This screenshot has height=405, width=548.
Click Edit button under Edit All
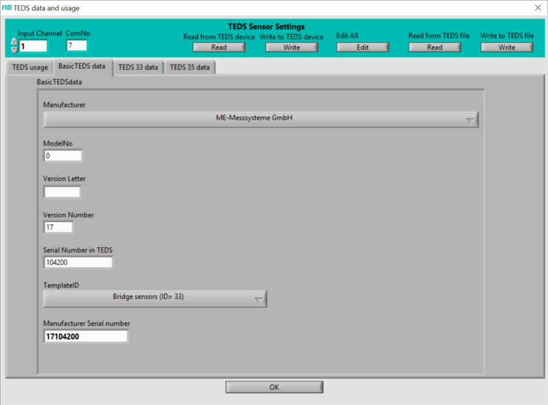pyautogui.click(x=362, y=48)
